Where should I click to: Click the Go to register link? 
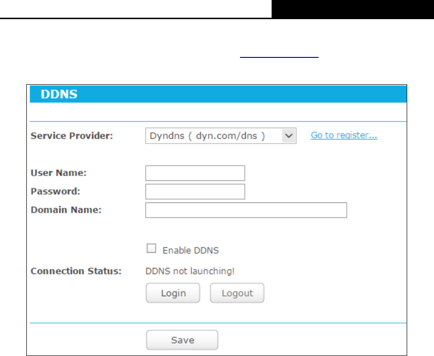click(344, 135)
